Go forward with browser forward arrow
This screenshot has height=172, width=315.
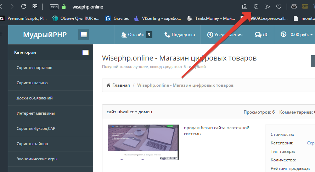point(12,6)
